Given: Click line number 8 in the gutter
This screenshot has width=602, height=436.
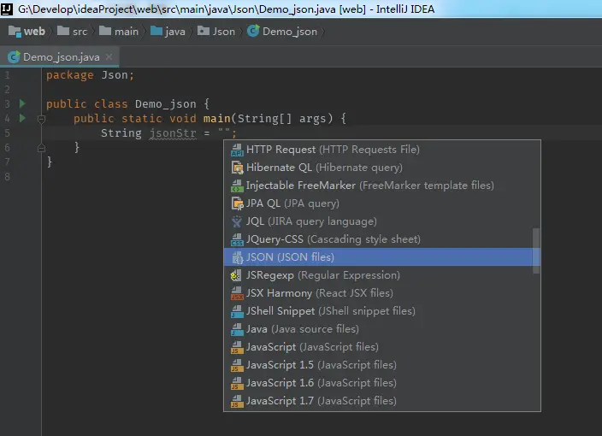Looking at the screenshot, I should (8, 177).
